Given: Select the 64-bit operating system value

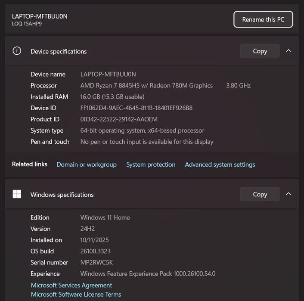Looking at the screenshot, I should pos(142,130).
